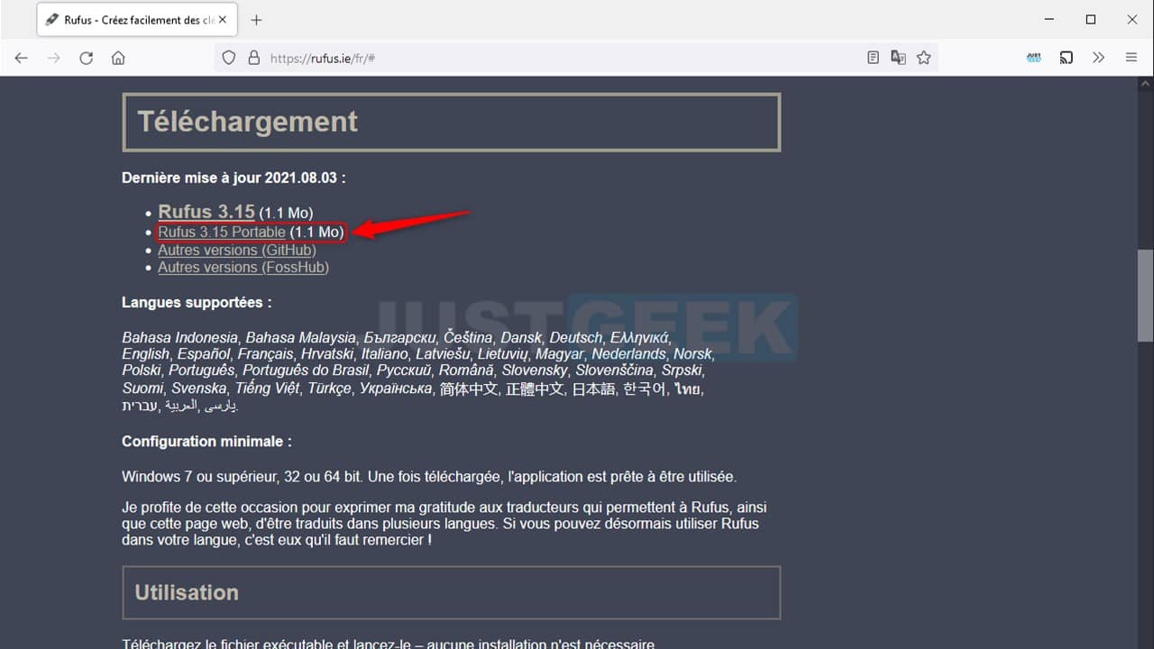Click the forward navigation arrow
The width and height of the screenshot is (1154, 649).
click(54, 58)
